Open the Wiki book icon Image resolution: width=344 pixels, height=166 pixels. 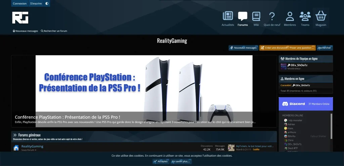(256, 16)
